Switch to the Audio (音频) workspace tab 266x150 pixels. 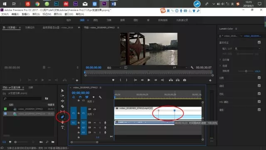(122, 20)
